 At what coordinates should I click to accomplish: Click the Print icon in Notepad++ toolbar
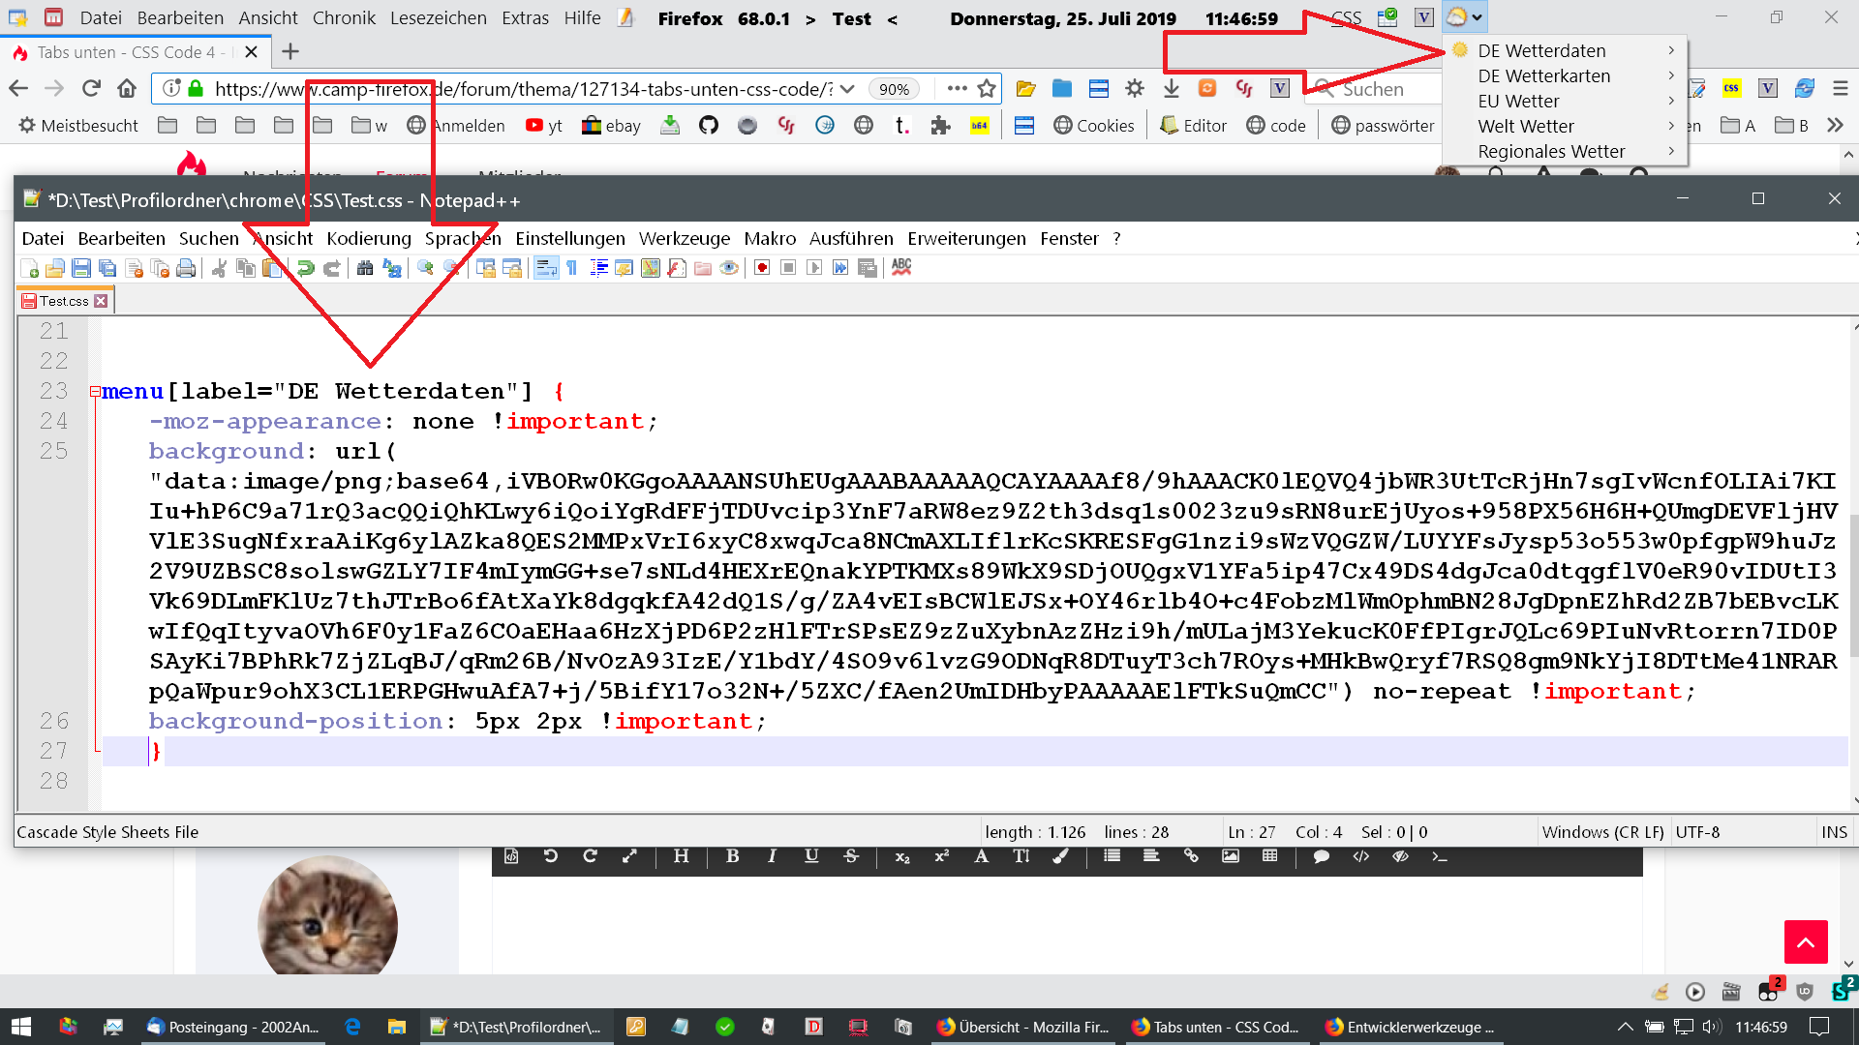[186, 268]
